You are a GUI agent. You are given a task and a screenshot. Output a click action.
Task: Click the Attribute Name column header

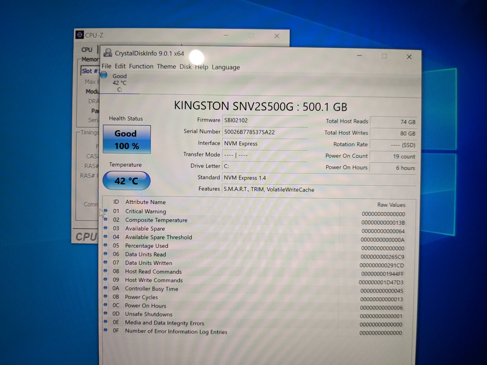(145, 202)
